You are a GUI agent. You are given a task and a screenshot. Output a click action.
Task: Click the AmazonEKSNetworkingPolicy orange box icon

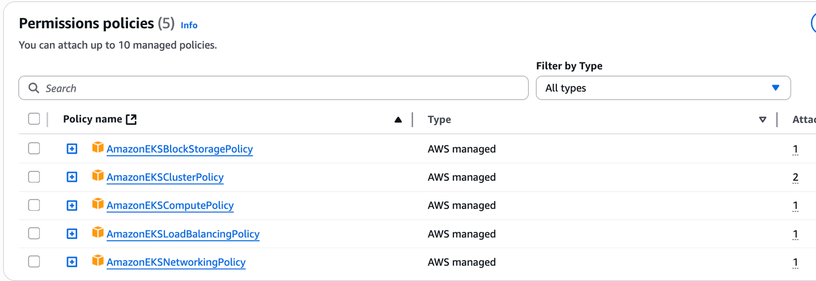pyautogui.click(x=98, y=261)
